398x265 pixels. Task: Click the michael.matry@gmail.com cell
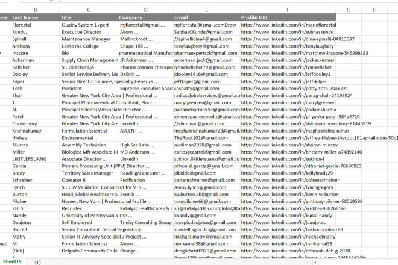[x=207, y=237]
